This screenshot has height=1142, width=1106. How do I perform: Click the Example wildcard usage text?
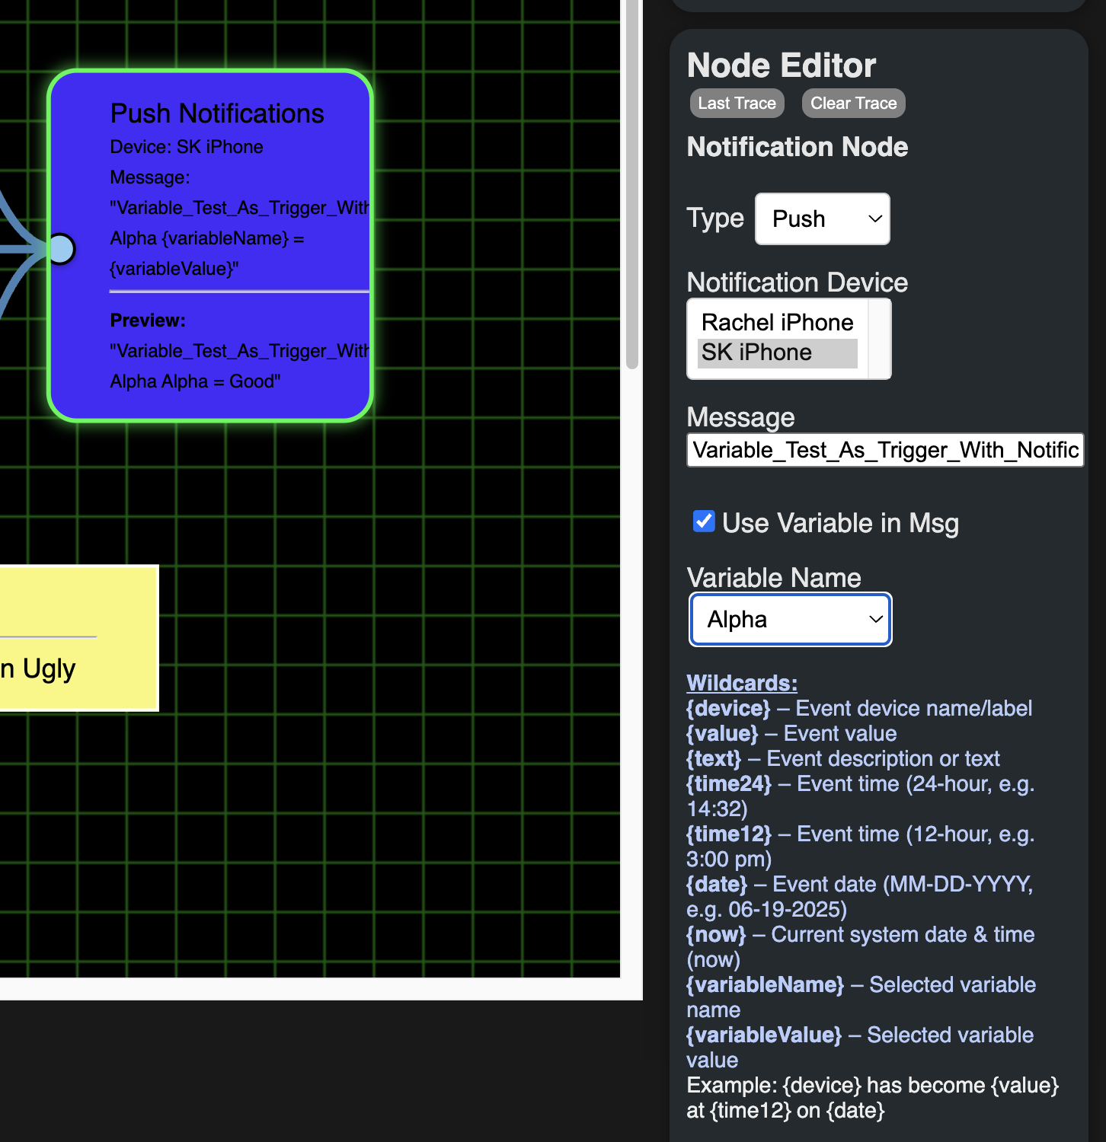pos(873,1098)
